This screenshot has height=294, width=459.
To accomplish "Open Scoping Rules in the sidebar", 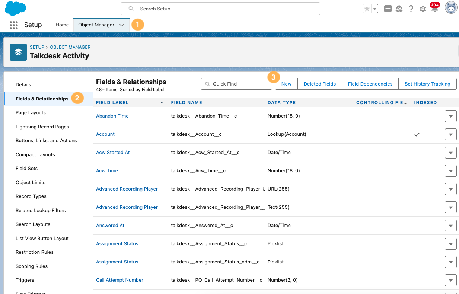I will coord(32,266).
